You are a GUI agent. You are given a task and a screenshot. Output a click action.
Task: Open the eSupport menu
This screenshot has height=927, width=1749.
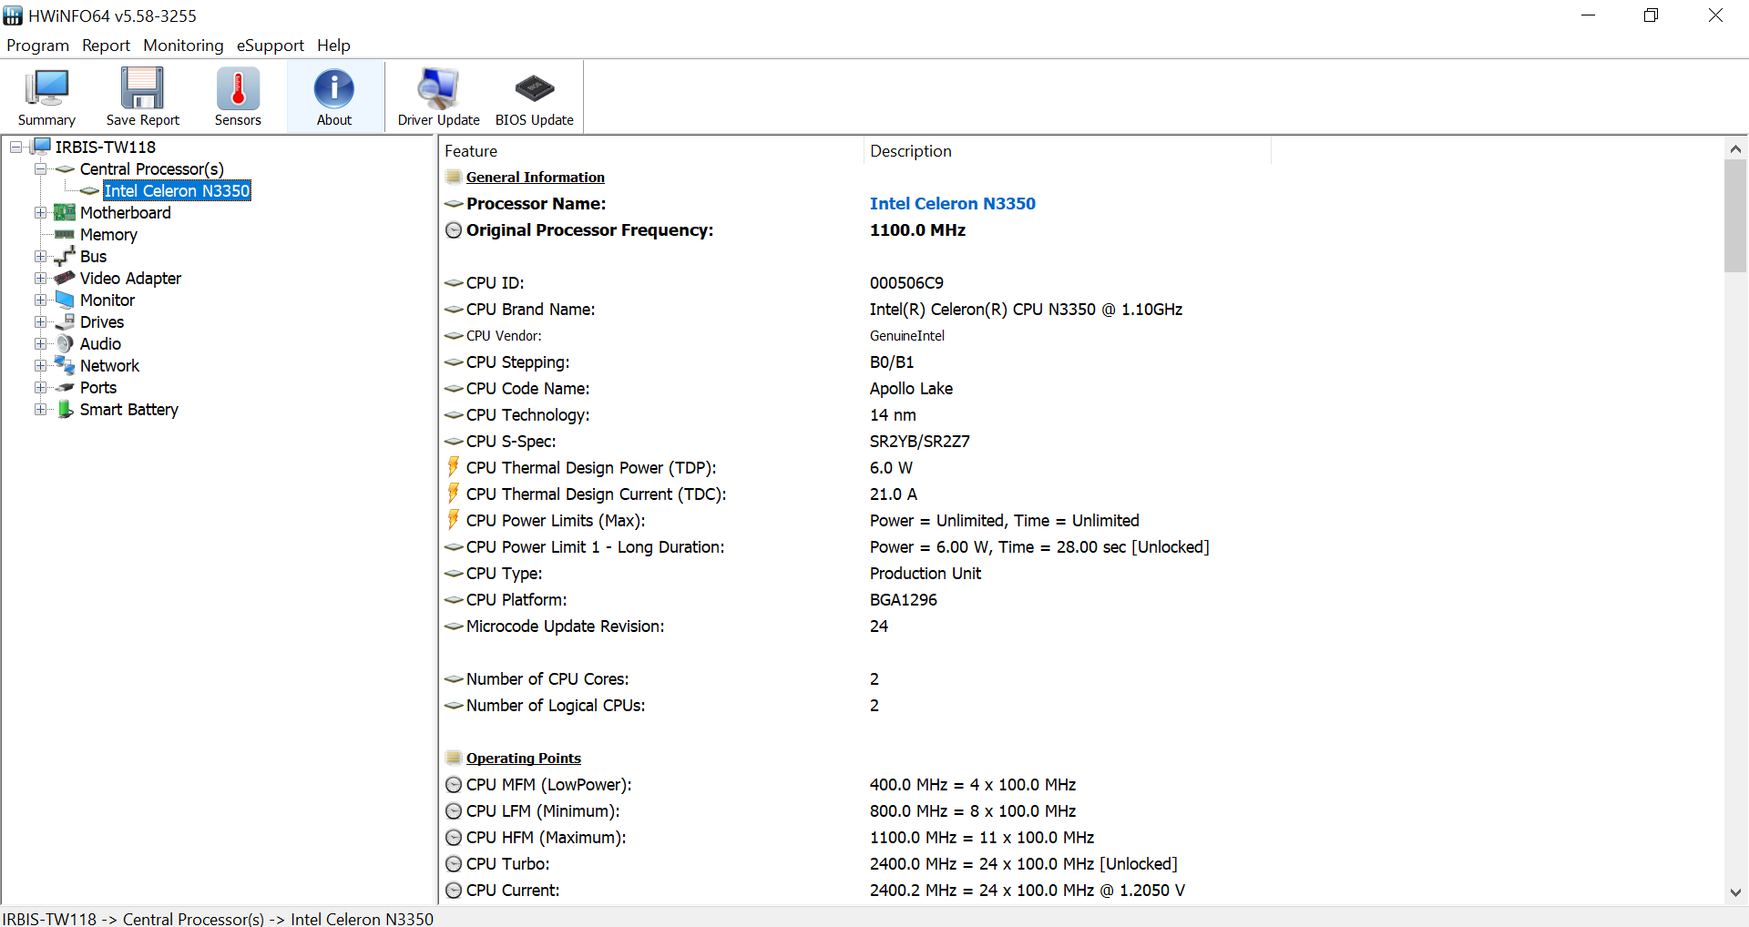click(271, 45)
